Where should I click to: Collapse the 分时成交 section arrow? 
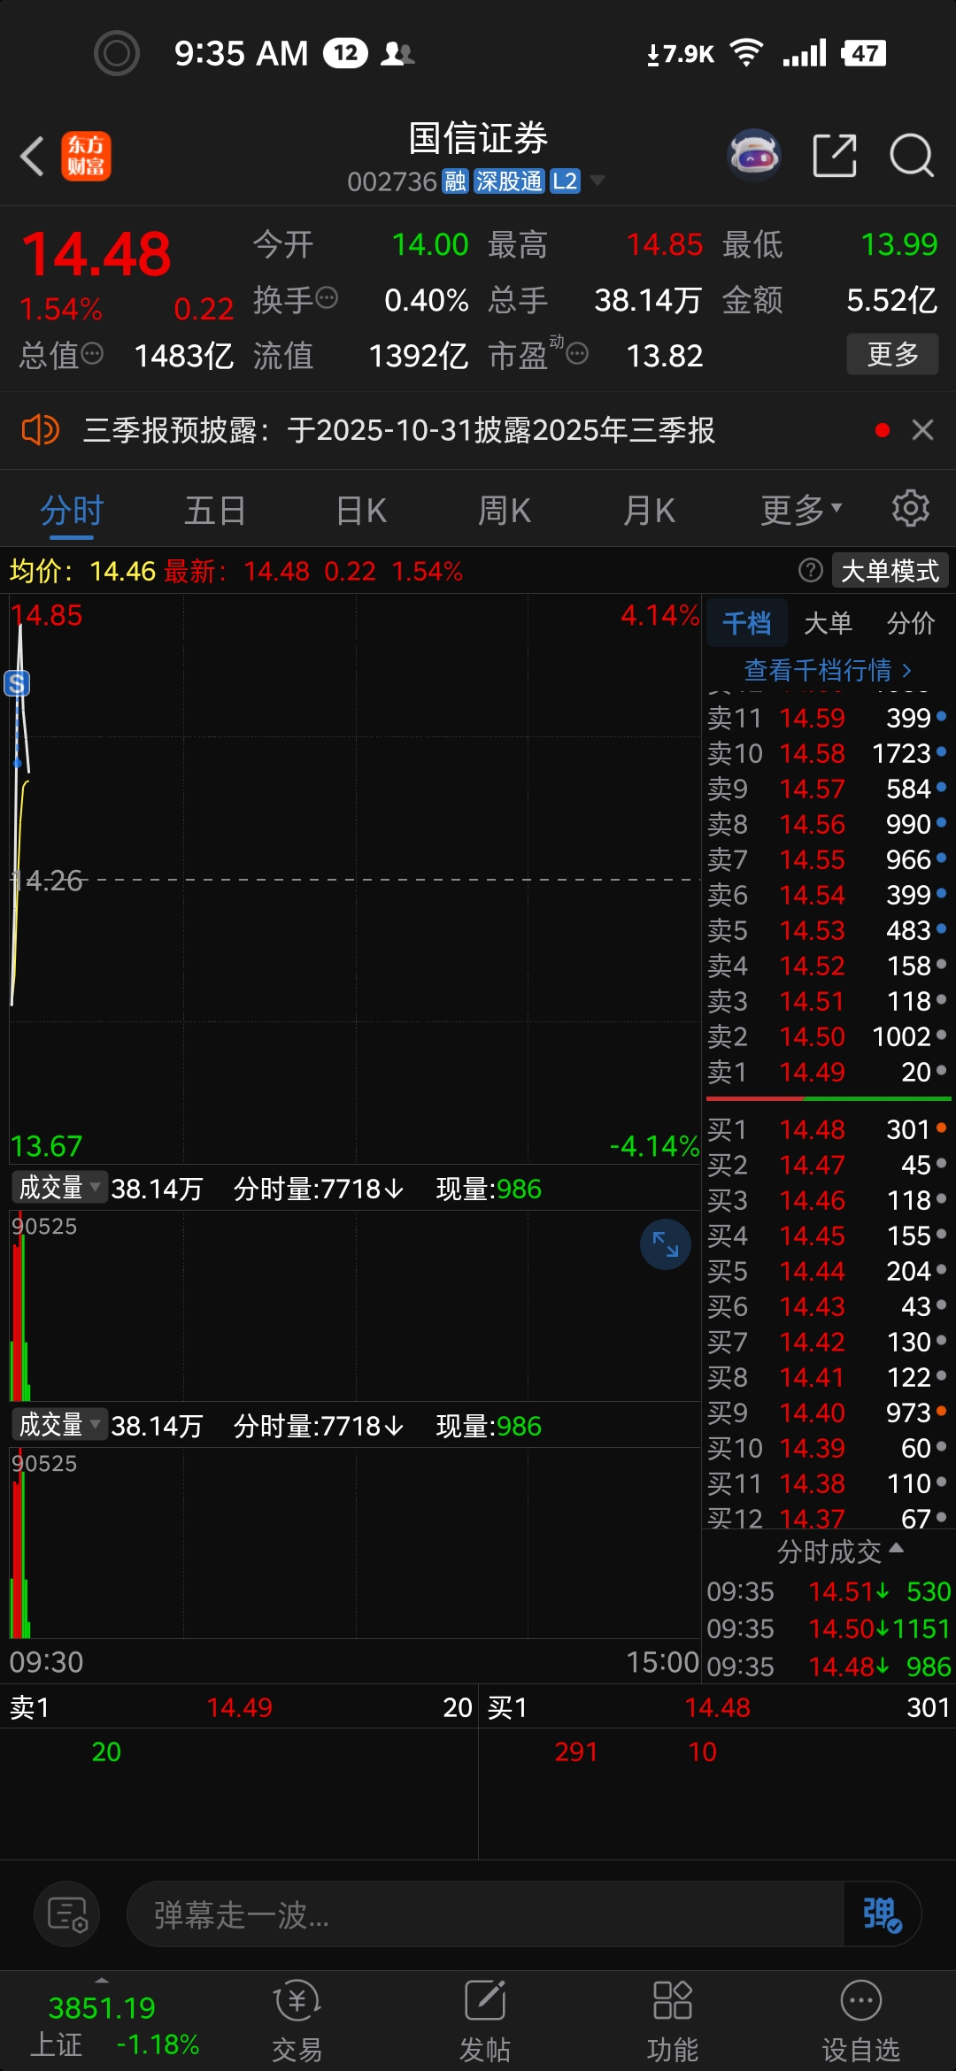click(896, 1548)
